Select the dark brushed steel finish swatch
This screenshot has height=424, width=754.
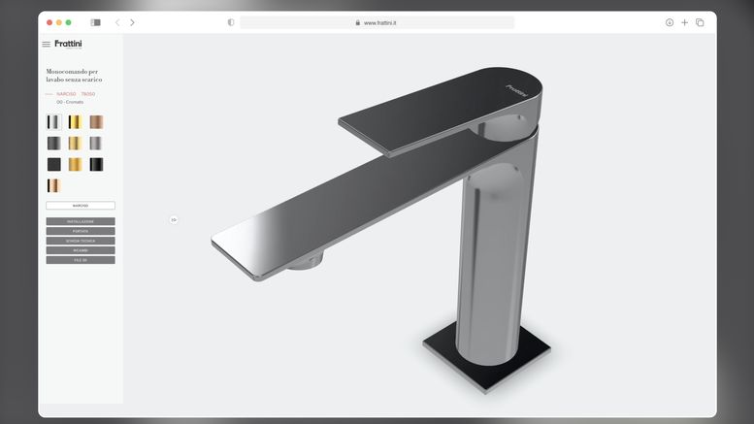pyautogui.click(x=54, y=144)
